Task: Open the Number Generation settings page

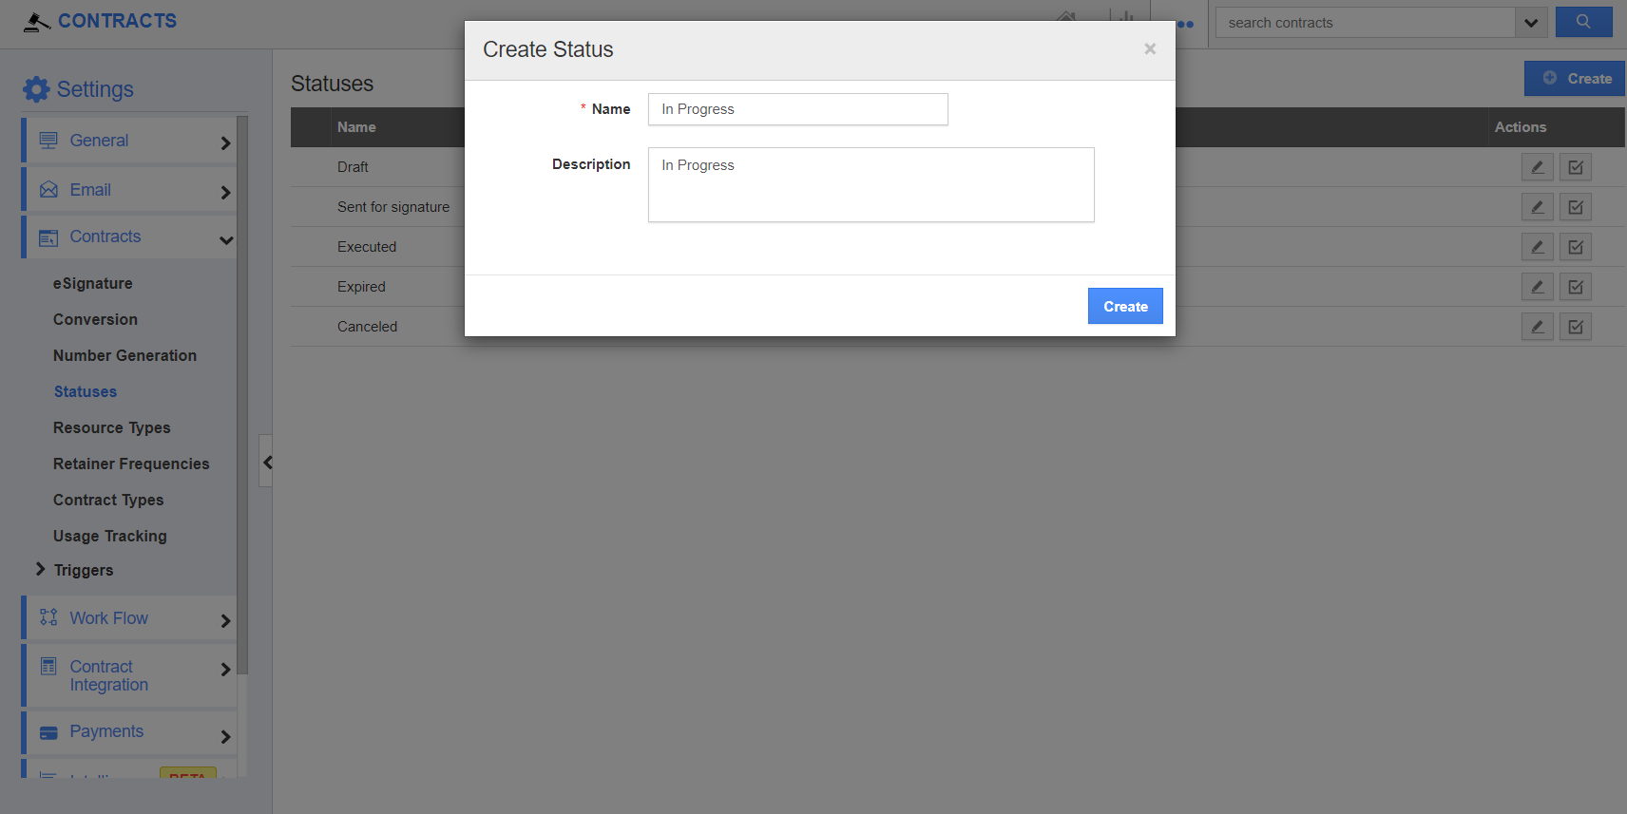Action: (124, 355)
